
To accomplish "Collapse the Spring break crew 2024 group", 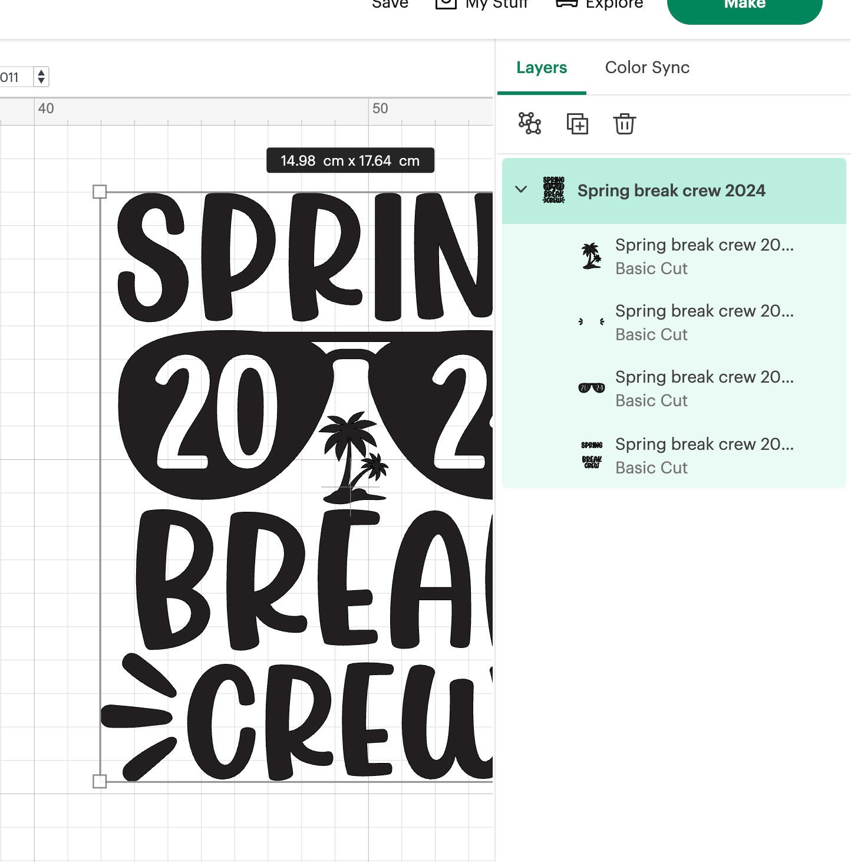I will [x=520, y=190].
